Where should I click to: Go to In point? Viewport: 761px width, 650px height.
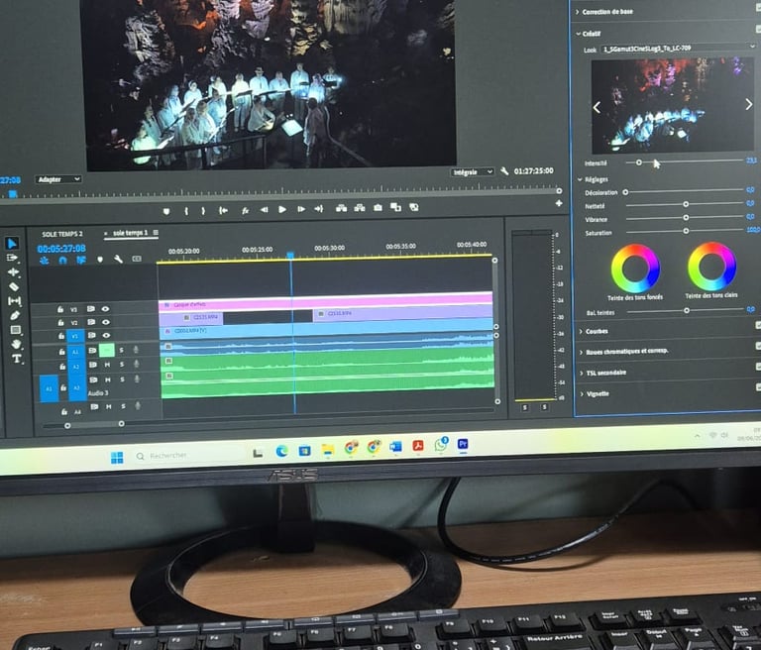click(x=223, y=210)
